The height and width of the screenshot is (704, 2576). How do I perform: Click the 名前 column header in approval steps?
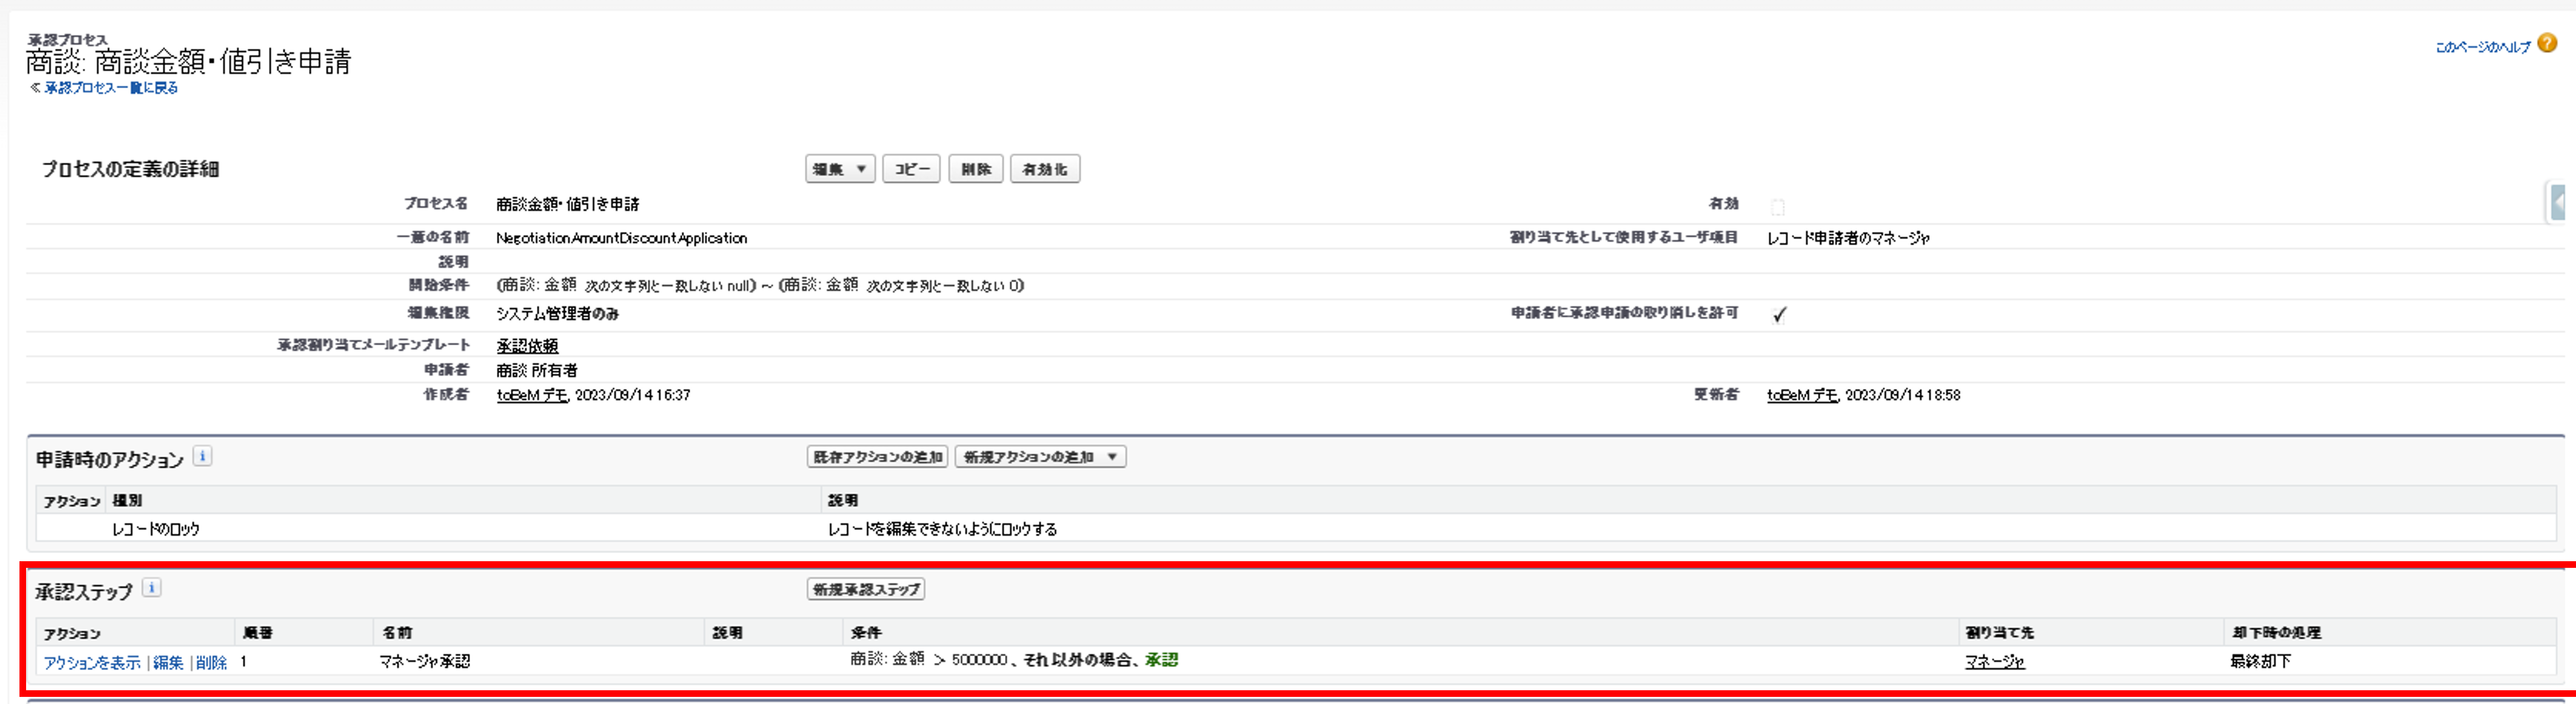397,633
